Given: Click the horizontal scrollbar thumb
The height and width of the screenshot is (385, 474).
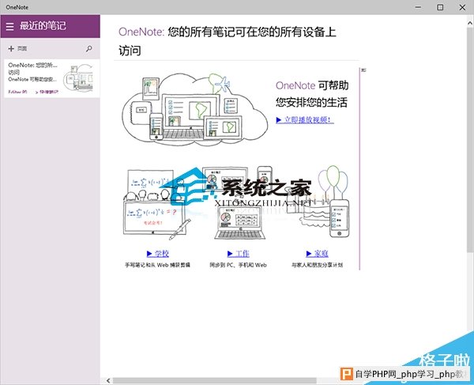Looking at the screenshot, I should [x=214, y=380].
